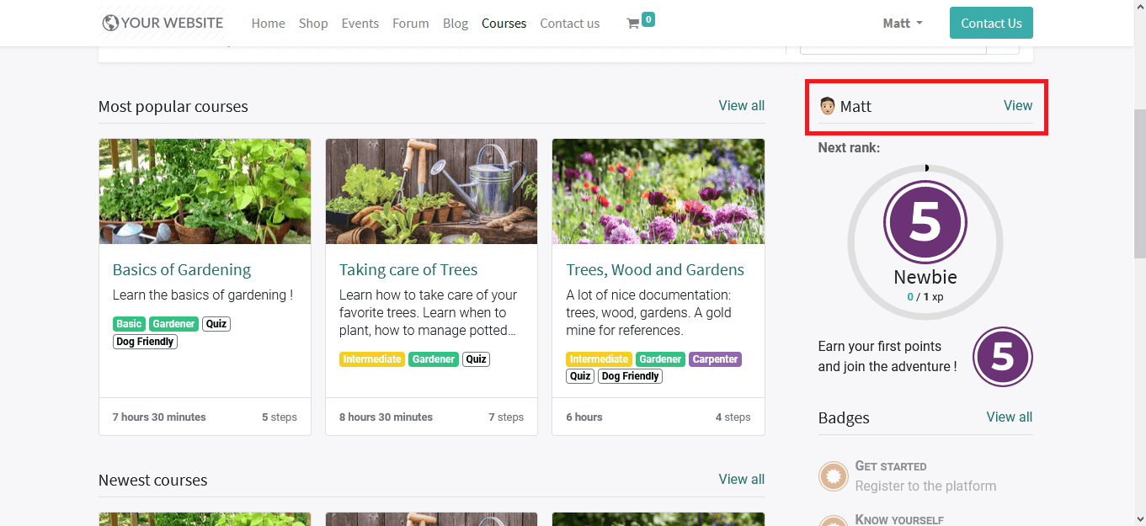Click Matt's avatar in the sidebar
This screenshot has height=526, width=1146.
pyautogui.click(x=827, y=106)
